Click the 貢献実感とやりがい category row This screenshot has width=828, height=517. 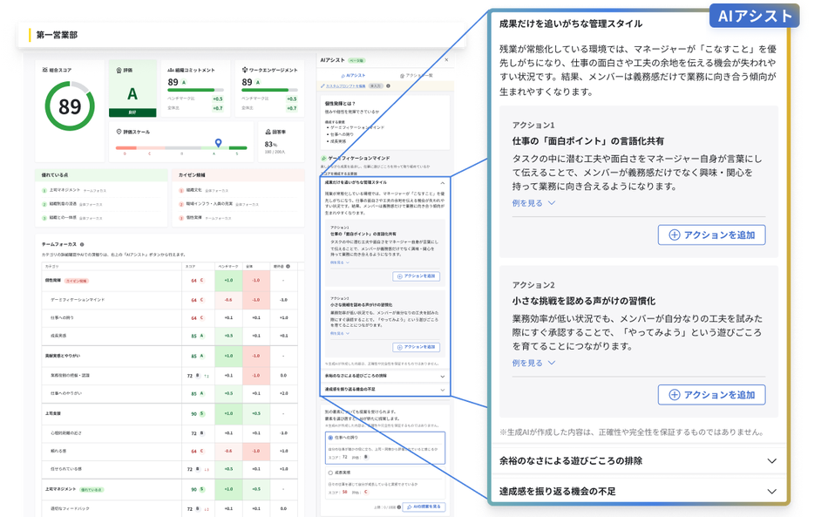click(169, 356)
